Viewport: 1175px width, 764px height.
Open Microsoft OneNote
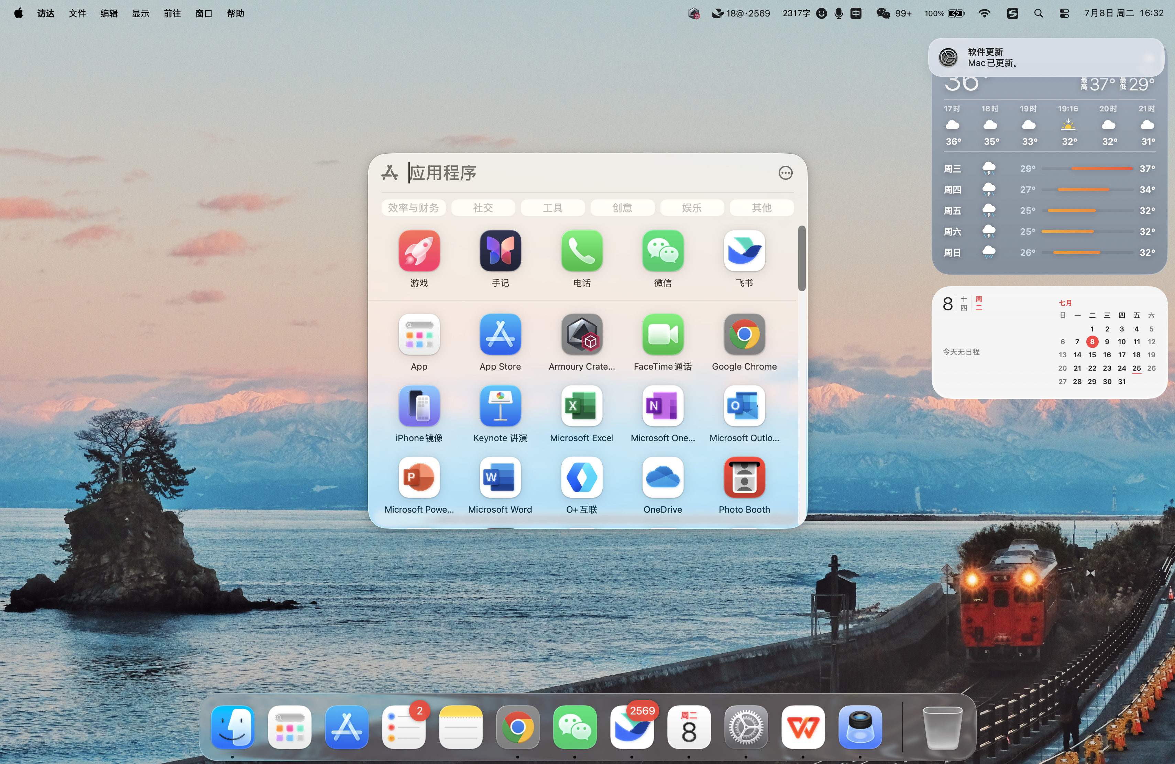coord(662,406)
